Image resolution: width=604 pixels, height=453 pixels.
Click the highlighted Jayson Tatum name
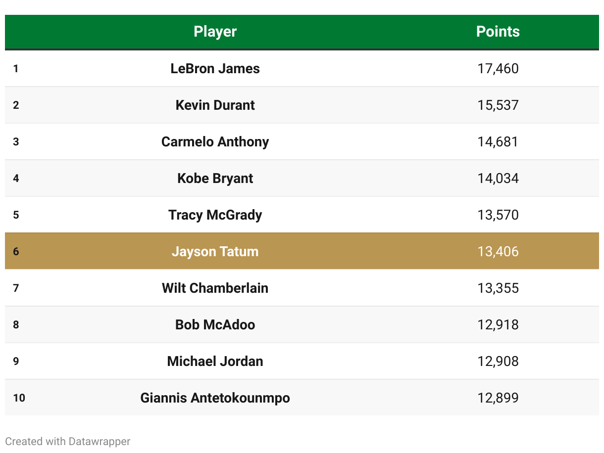(x=215, y=251)
